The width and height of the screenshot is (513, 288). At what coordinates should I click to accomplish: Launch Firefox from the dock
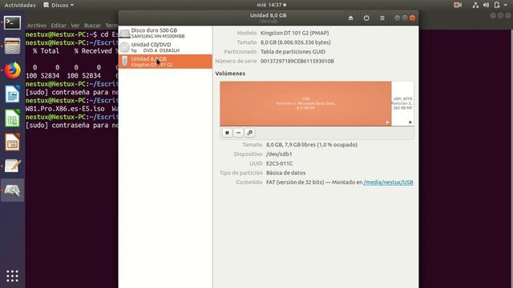(x=12, y=70)
